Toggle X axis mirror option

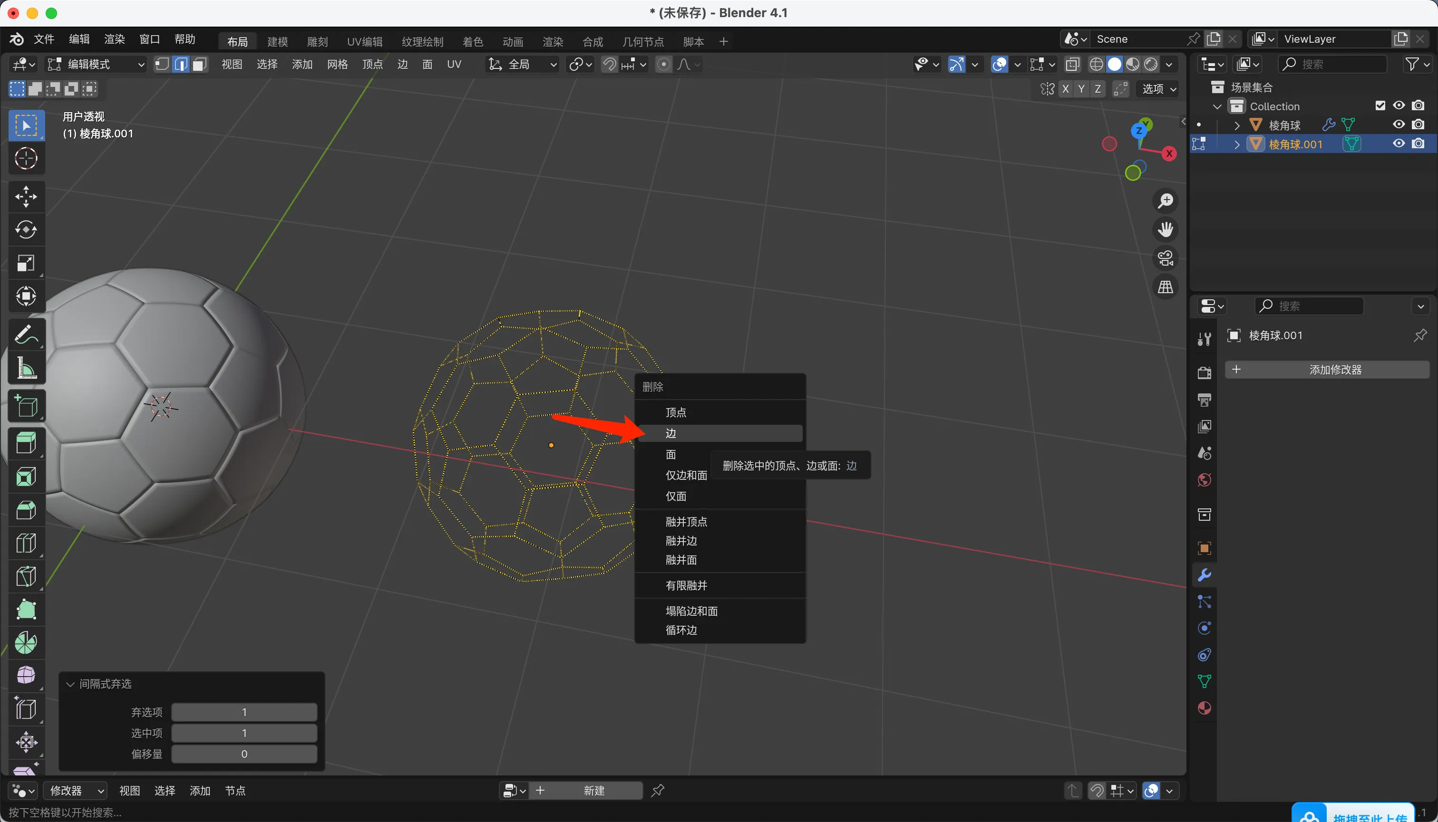[x=1065, y=89]
